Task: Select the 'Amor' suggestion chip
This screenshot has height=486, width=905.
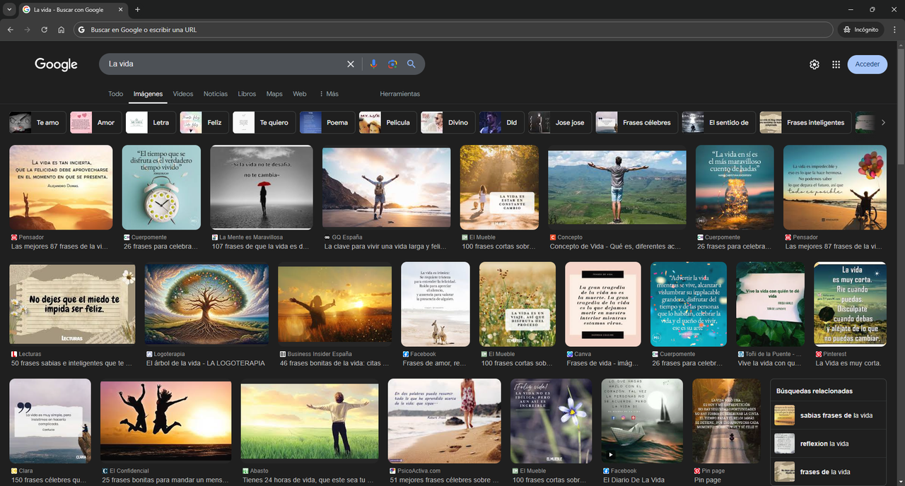Action: click(x=95, y=122)
